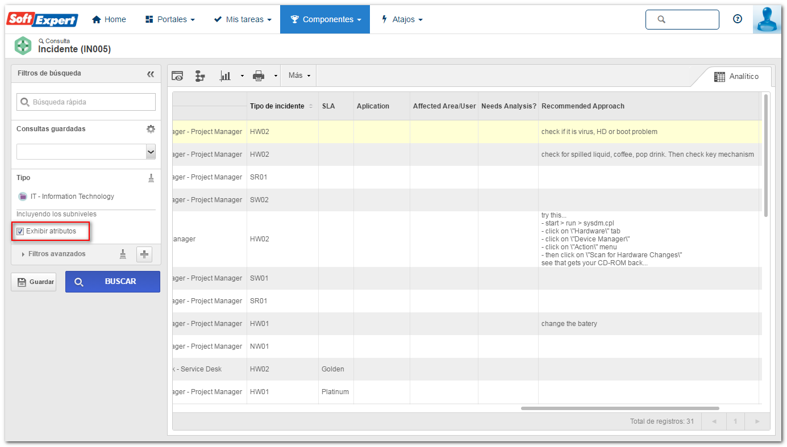Viewport: 787px width, 447px height.
Task: Open the Componentes menu
Action: [x=325, y=19]
